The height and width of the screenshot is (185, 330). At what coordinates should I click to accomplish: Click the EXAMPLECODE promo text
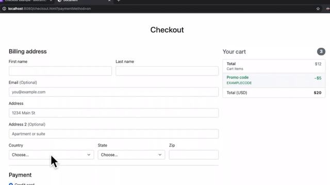click(239, 83)
